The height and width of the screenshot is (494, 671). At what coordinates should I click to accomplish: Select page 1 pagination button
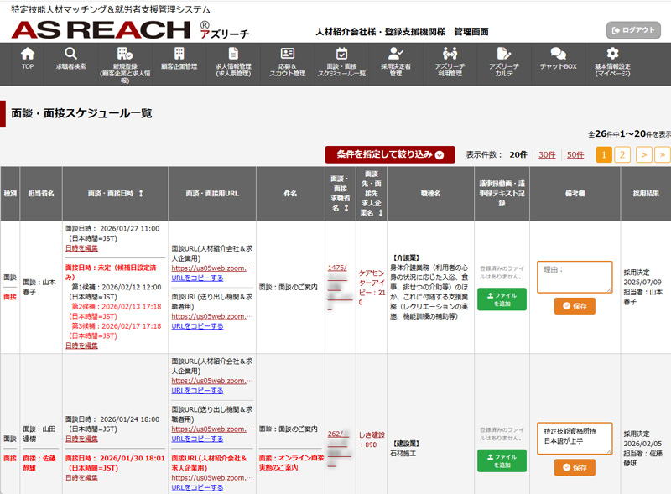(604, 154)
